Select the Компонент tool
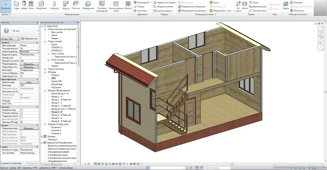The width and height of the screenshot is (327, 170). (x=41, y=6)
